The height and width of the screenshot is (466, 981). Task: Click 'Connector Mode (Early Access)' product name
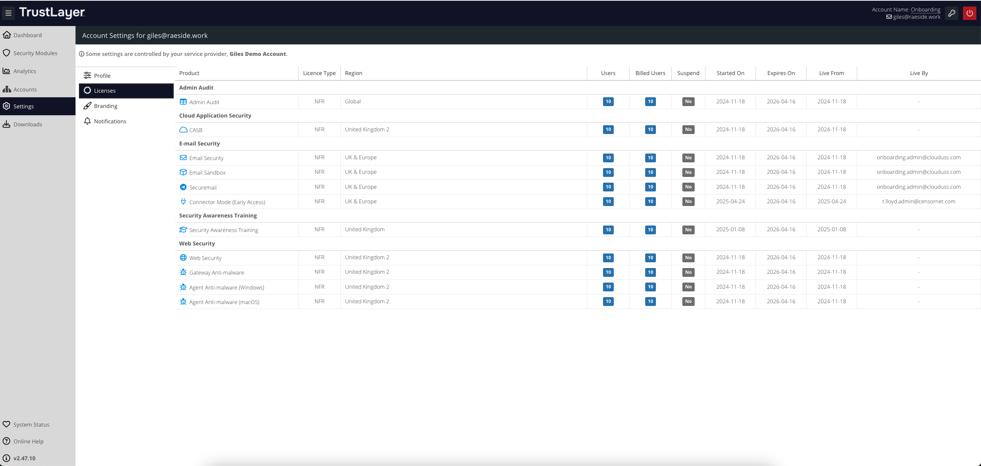tap(227, 202)
